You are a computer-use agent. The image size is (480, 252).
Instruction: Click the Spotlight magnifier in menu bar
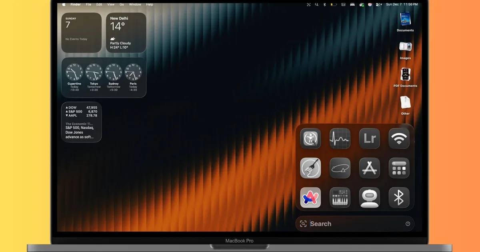[317, 4]
